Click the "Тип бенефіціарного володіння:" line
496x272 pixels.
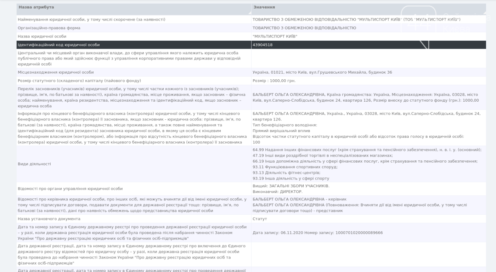point(285,125)
